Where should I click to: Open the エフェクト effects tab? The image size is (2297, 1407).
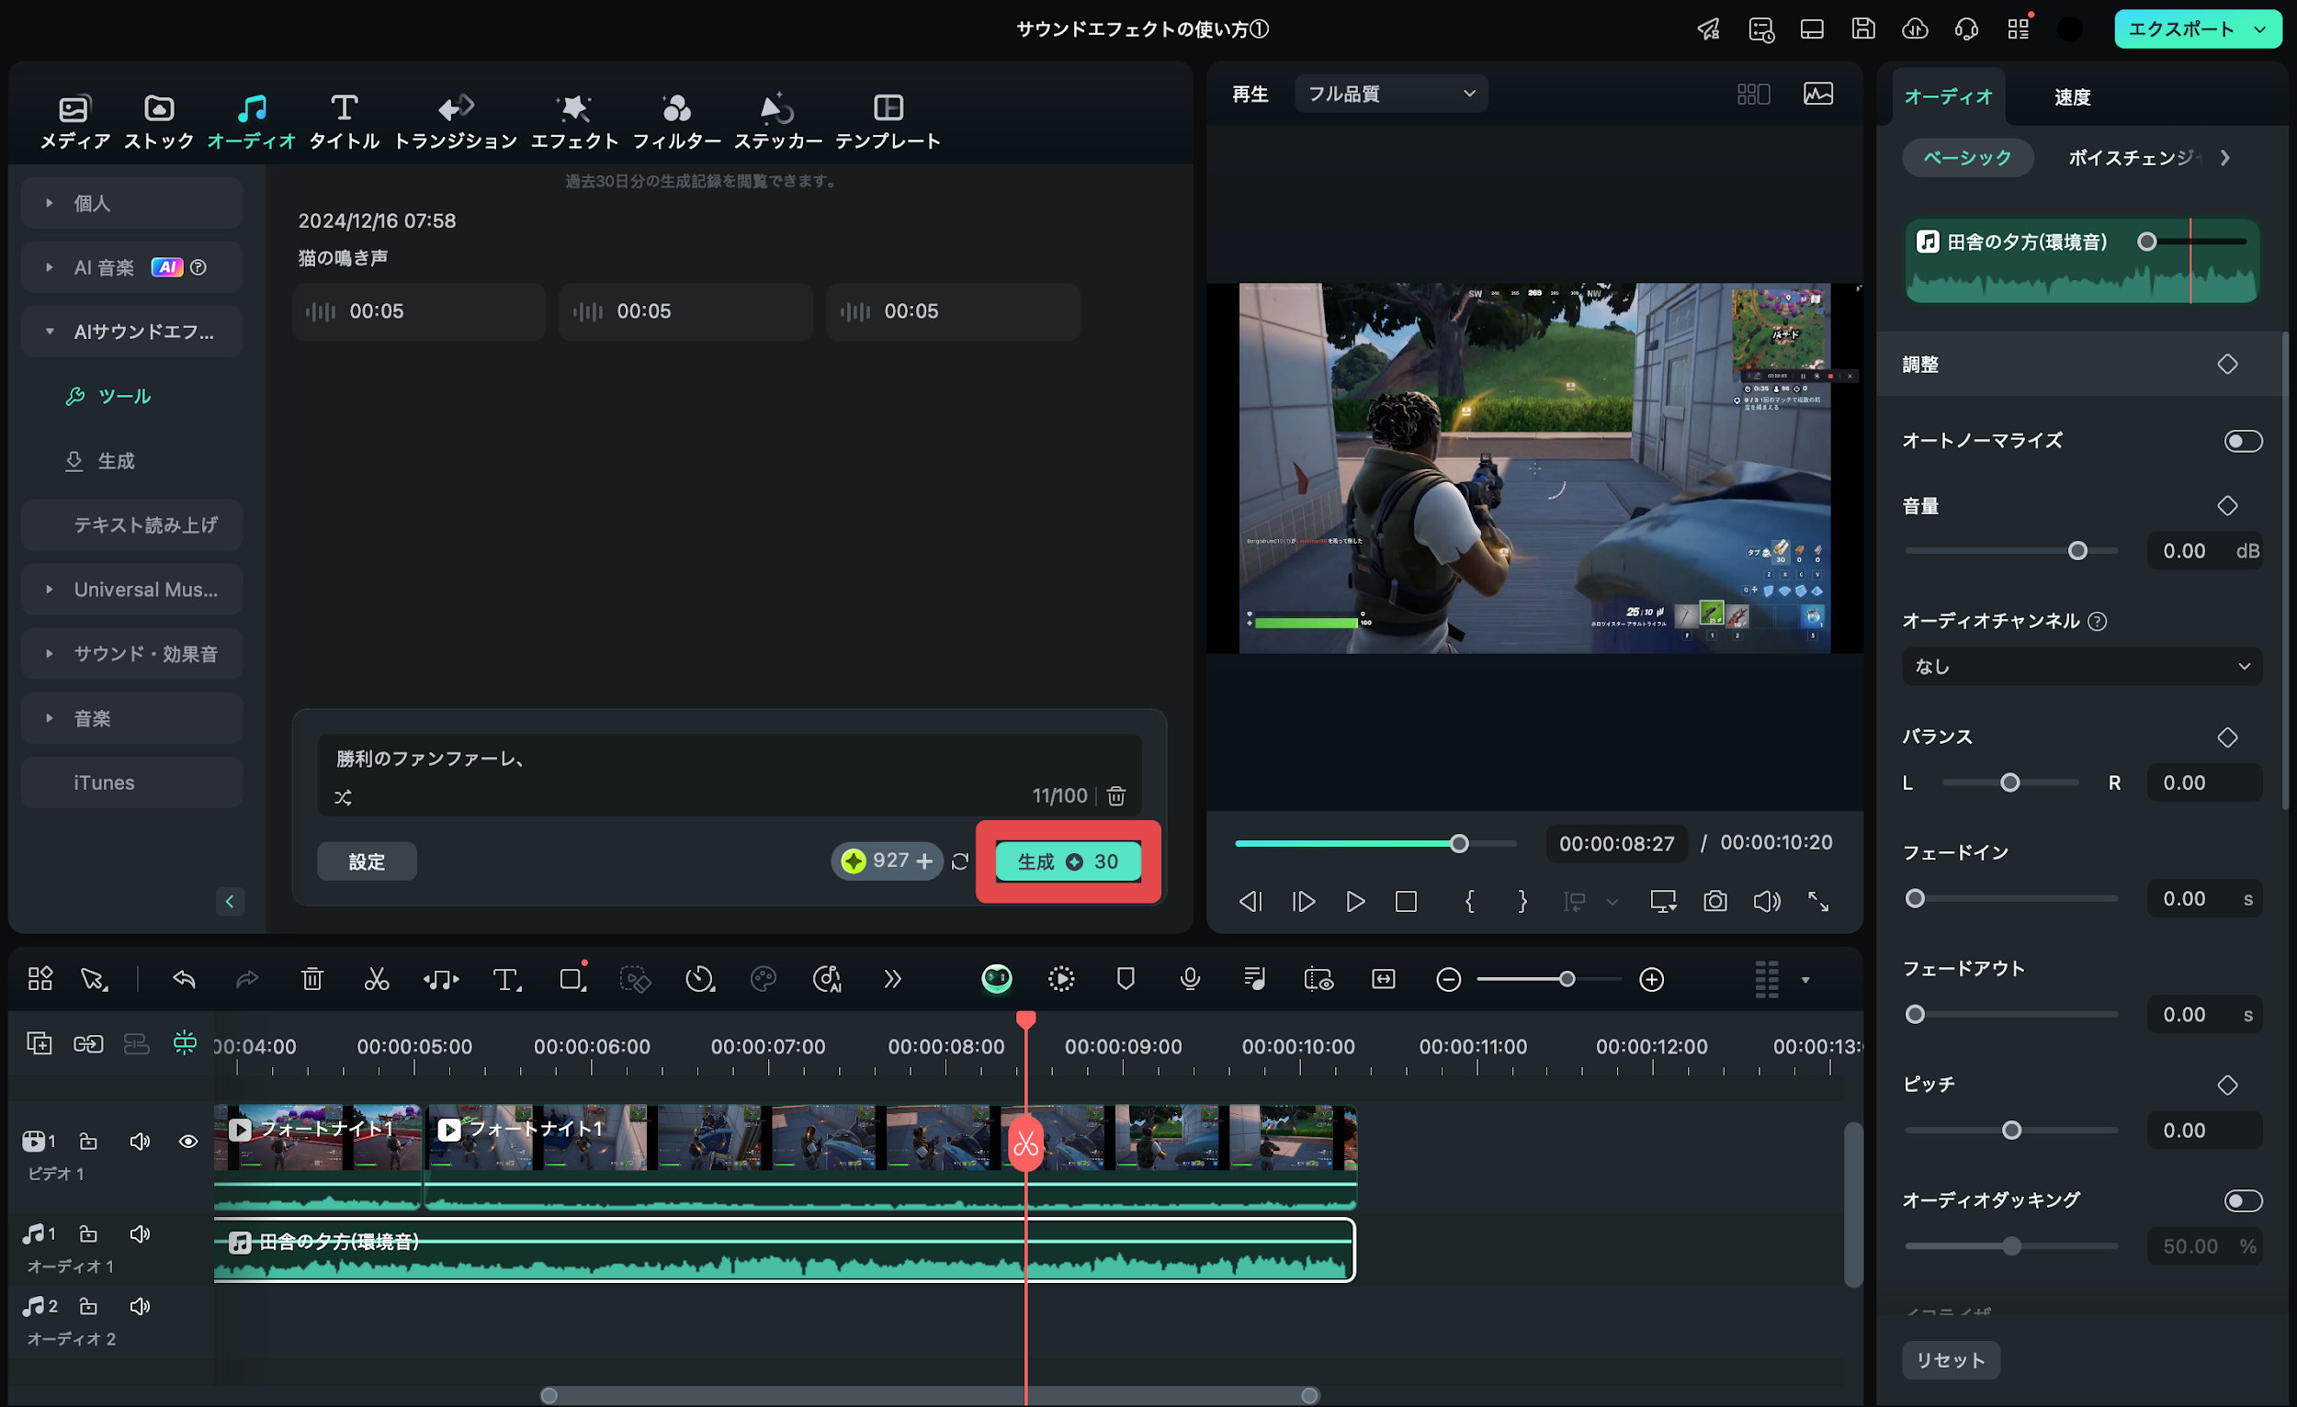point(574,121)
